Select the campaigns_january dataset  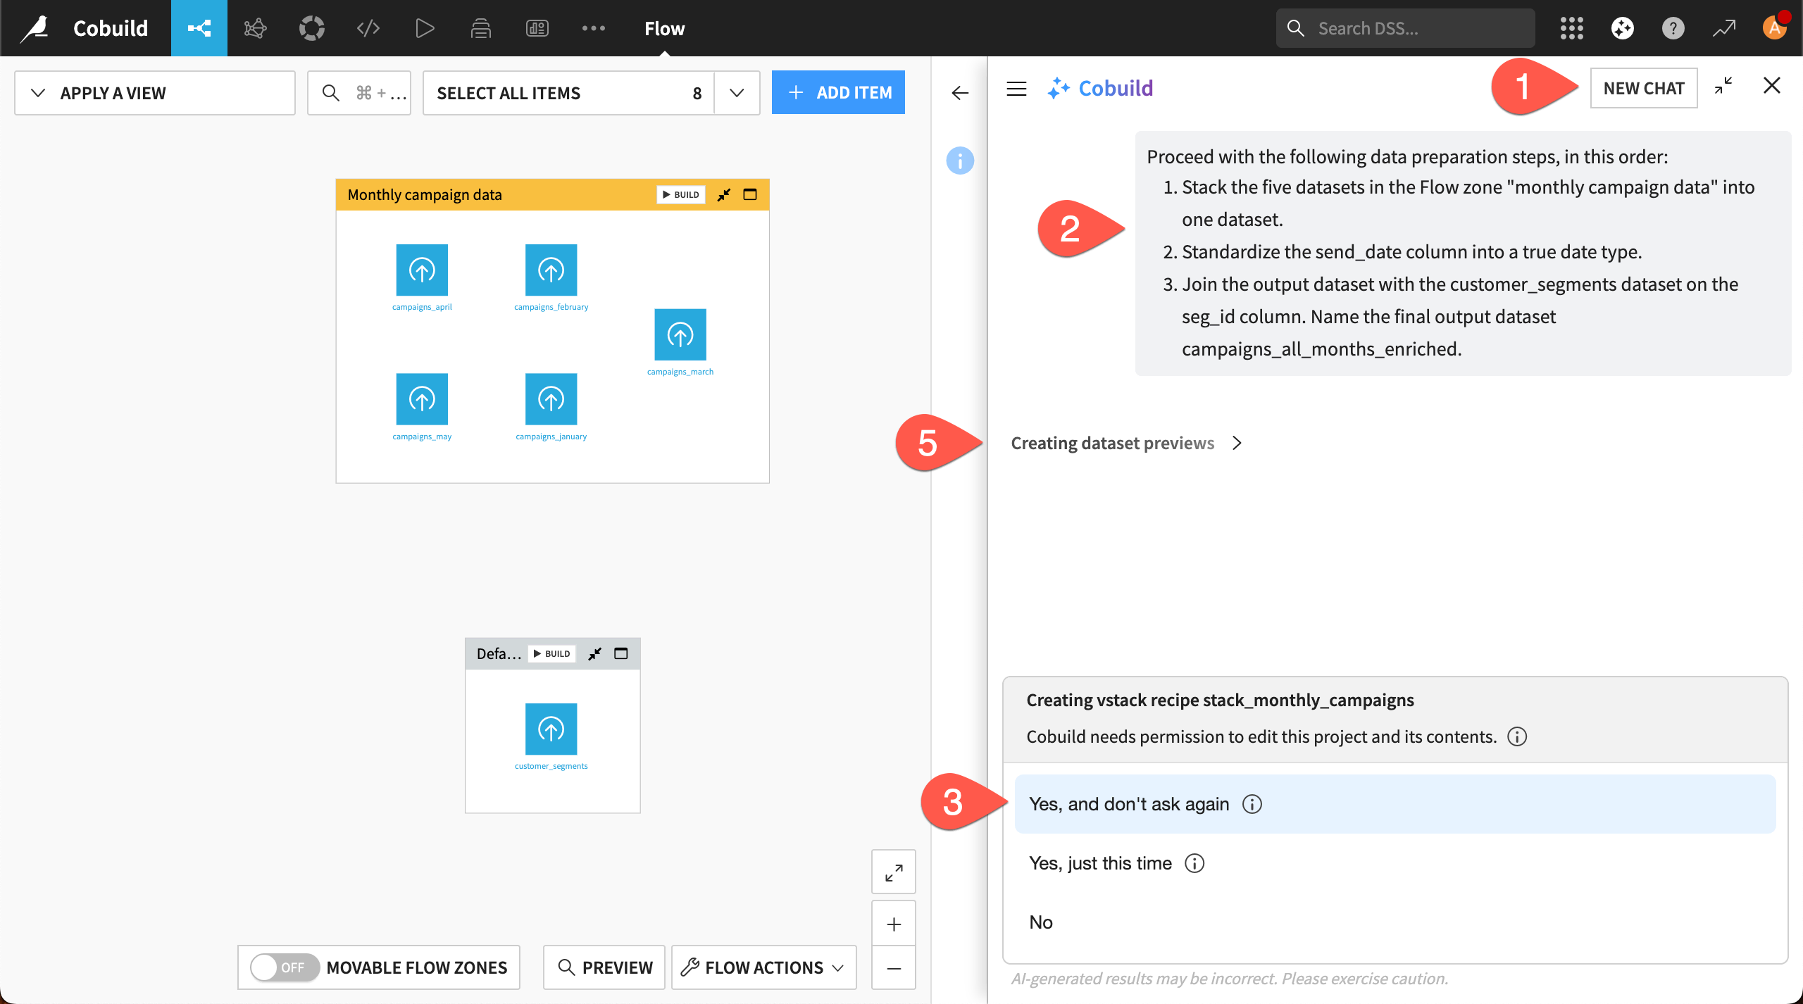(551, 399)
